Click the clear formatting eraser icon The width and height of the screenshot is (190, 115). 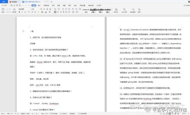[47, 9]
